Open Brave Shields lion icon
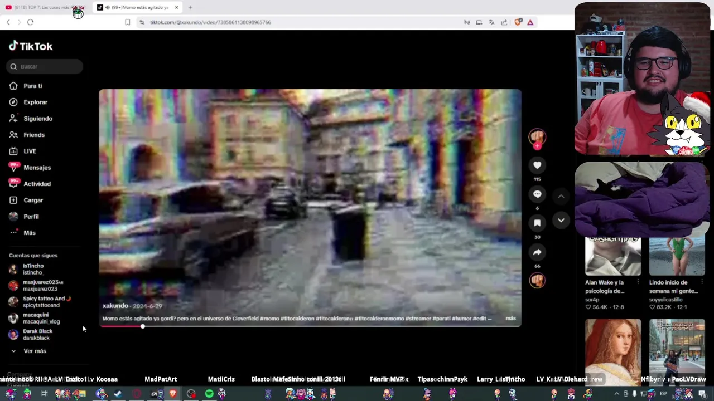 click(518, 22)
